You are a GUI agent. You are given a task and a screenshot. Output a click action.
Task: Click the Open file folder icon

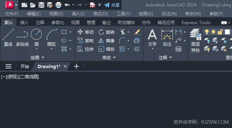(33, 5)
